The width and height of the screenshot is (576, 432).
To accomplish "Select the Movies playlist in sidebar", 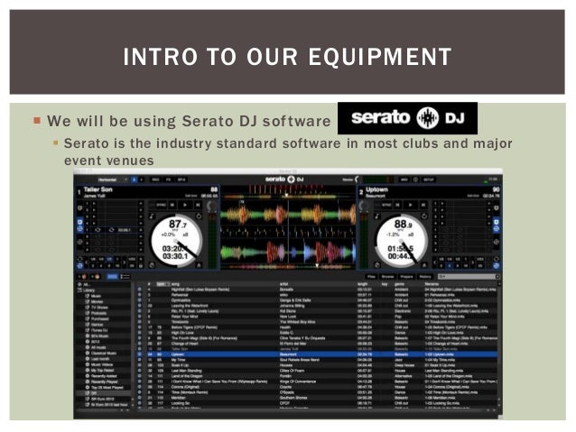I will 97,302.
